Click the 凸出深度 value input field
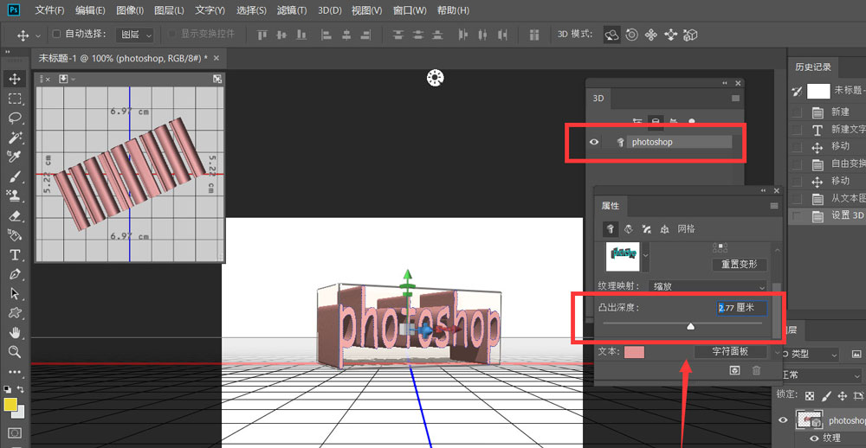The height and width of the screenshot is (448, 866). (741, 307)
